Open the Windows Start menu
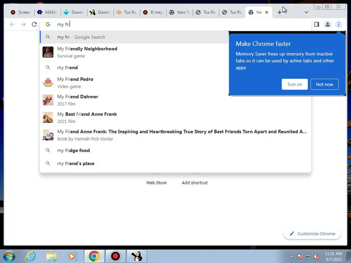This screenshot has height=263, width=351. click(x=9, y=256)
